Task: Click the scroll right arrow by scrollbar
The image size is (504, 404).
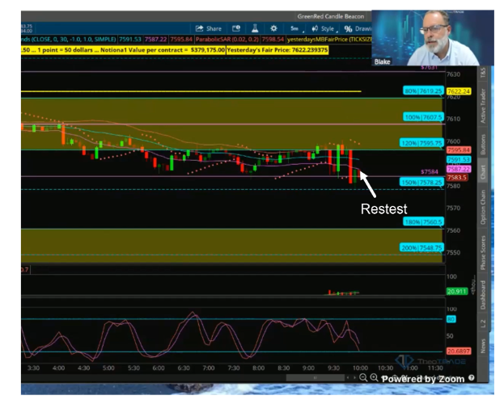Action: click(x=354, y=377)
